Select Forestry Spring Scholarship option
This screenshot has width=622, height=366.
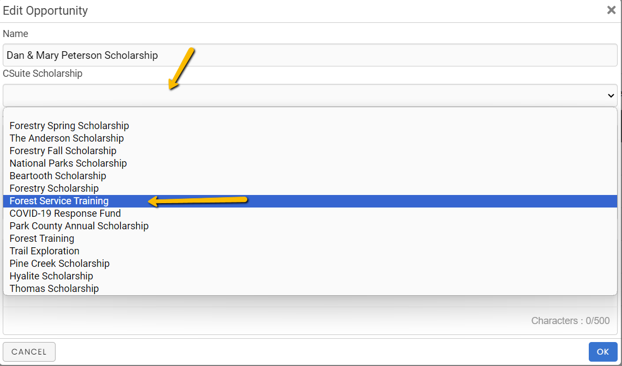click(x=69, y=126)
